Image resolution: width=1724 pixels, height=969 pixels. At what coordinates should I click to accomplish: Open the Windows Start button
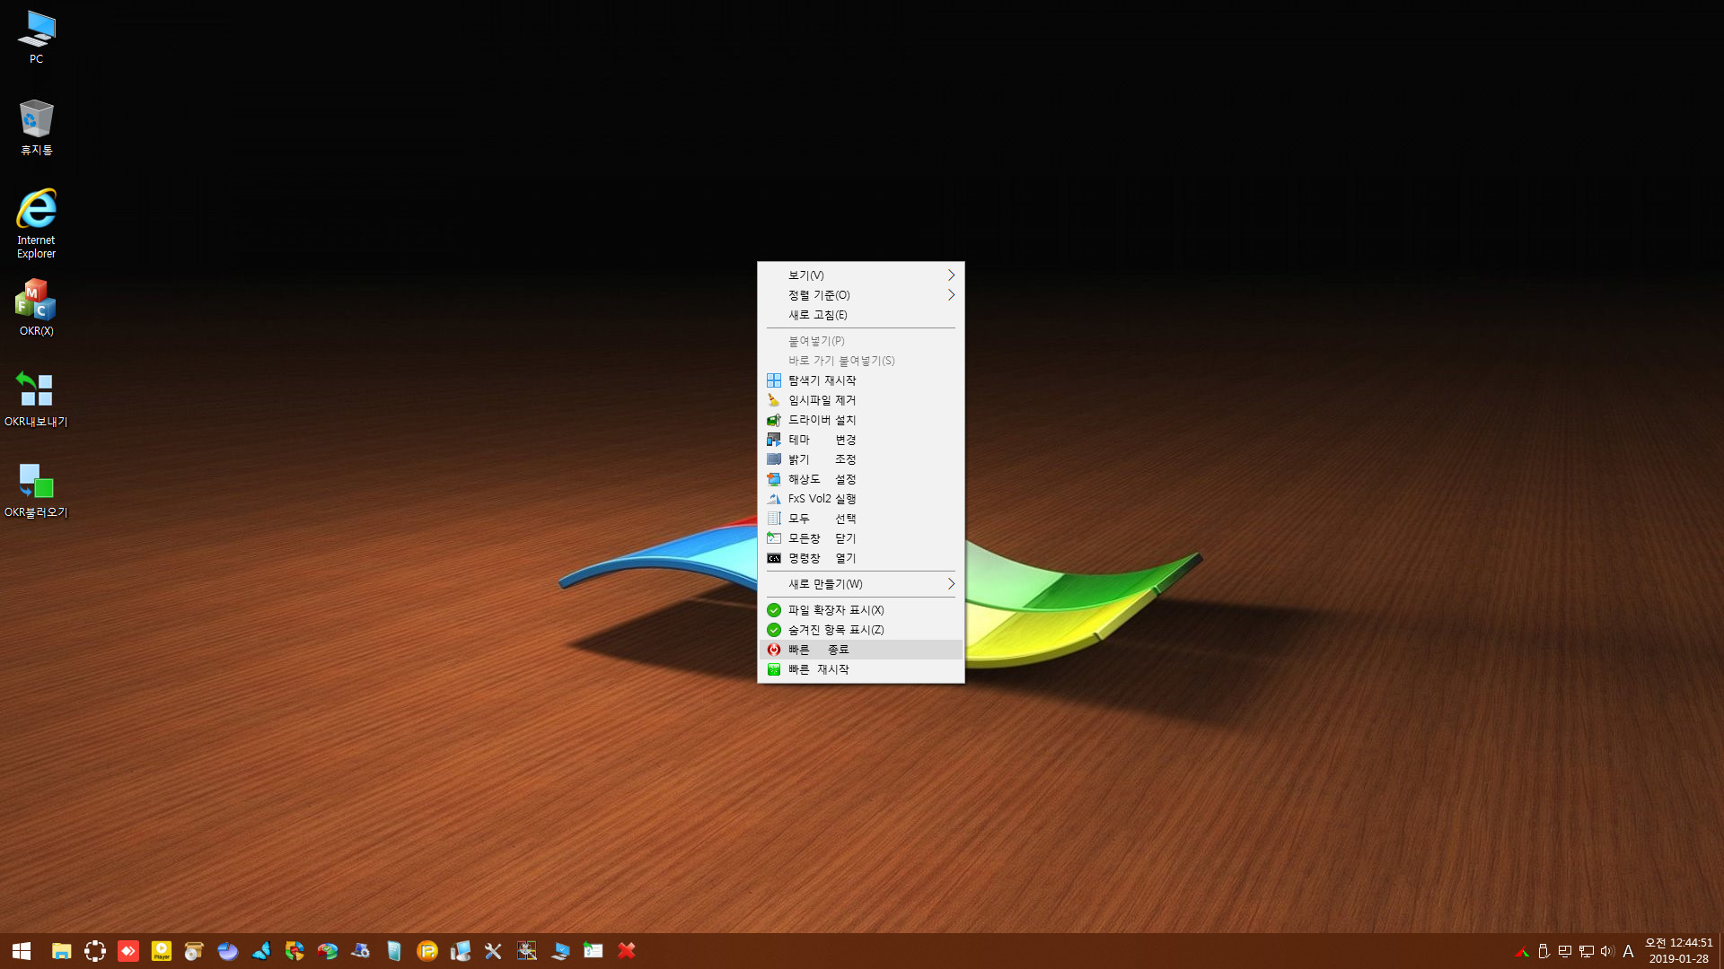click(x=22, y=951)
